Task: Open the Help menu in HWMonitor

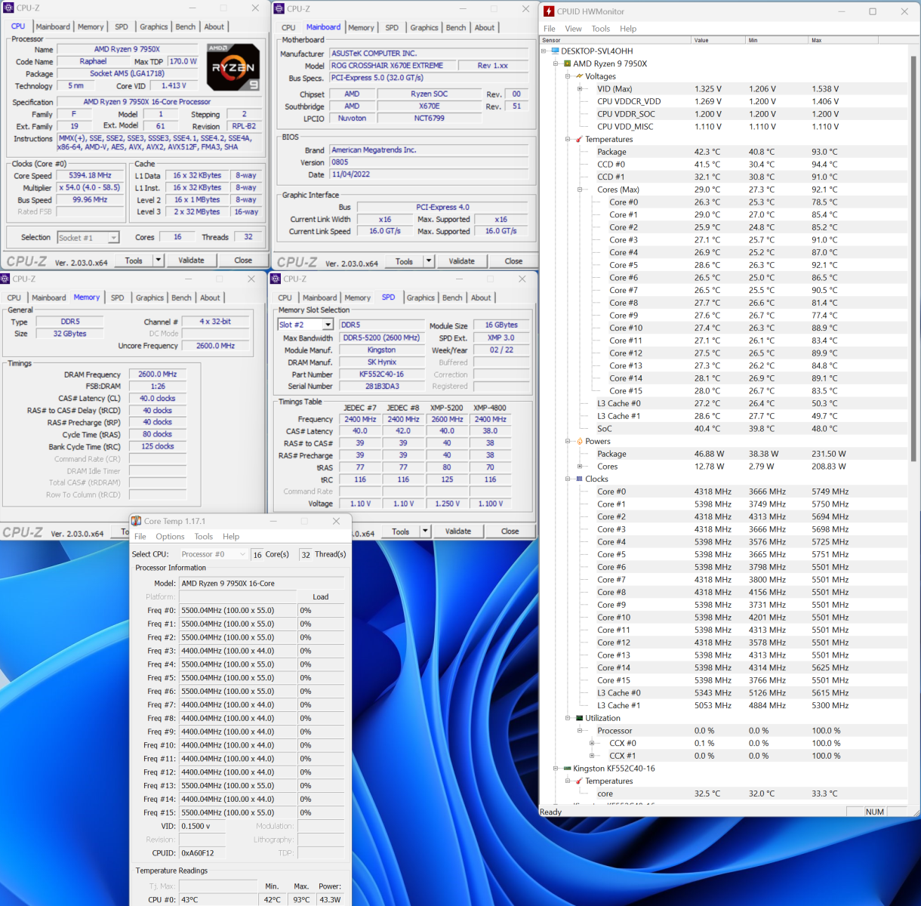Action: pos(628,29)
